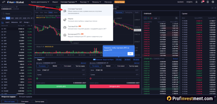Choose Маржа from the dropdown menu
217x104 pixels.
87,20
